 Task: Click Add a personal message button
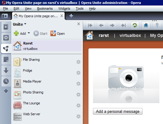118,111
